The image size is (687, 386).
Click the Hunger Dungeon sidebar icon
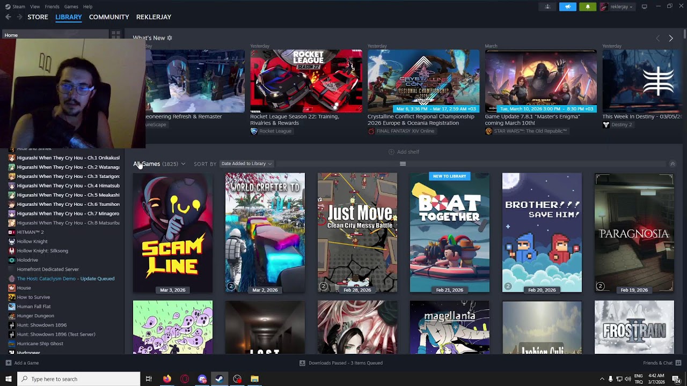12,316
